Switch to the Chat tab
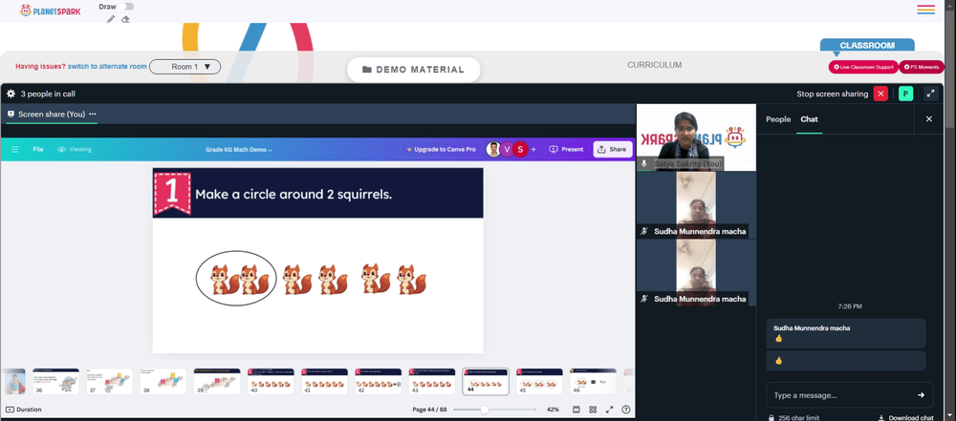 809,119
